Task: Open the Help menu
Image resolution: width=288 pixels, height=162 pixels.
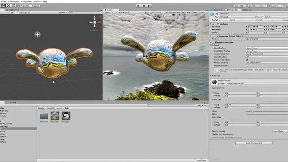Action: click(x=45, y=1)
